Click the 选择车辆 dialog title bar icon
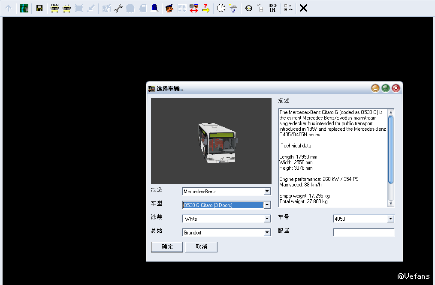 point(152,89)
